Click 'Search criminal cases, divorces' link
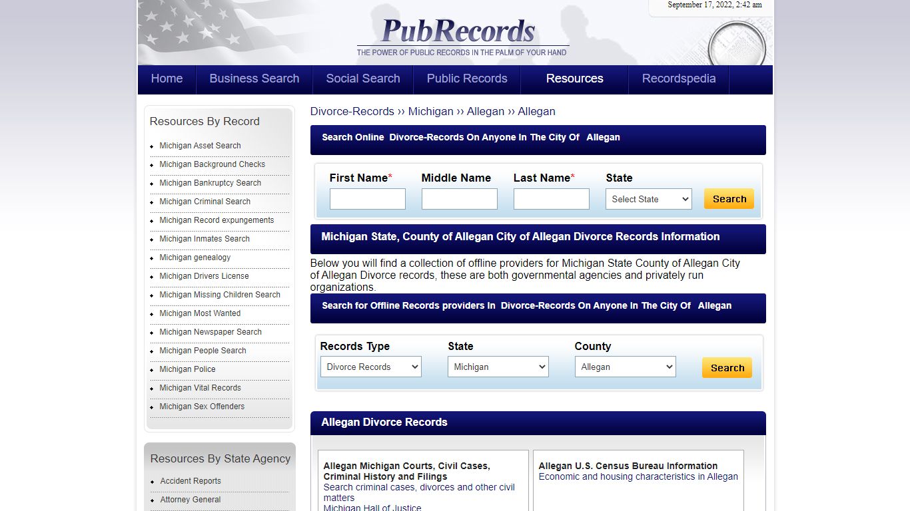This screenshot has width=910, height=511. [419, 492]
